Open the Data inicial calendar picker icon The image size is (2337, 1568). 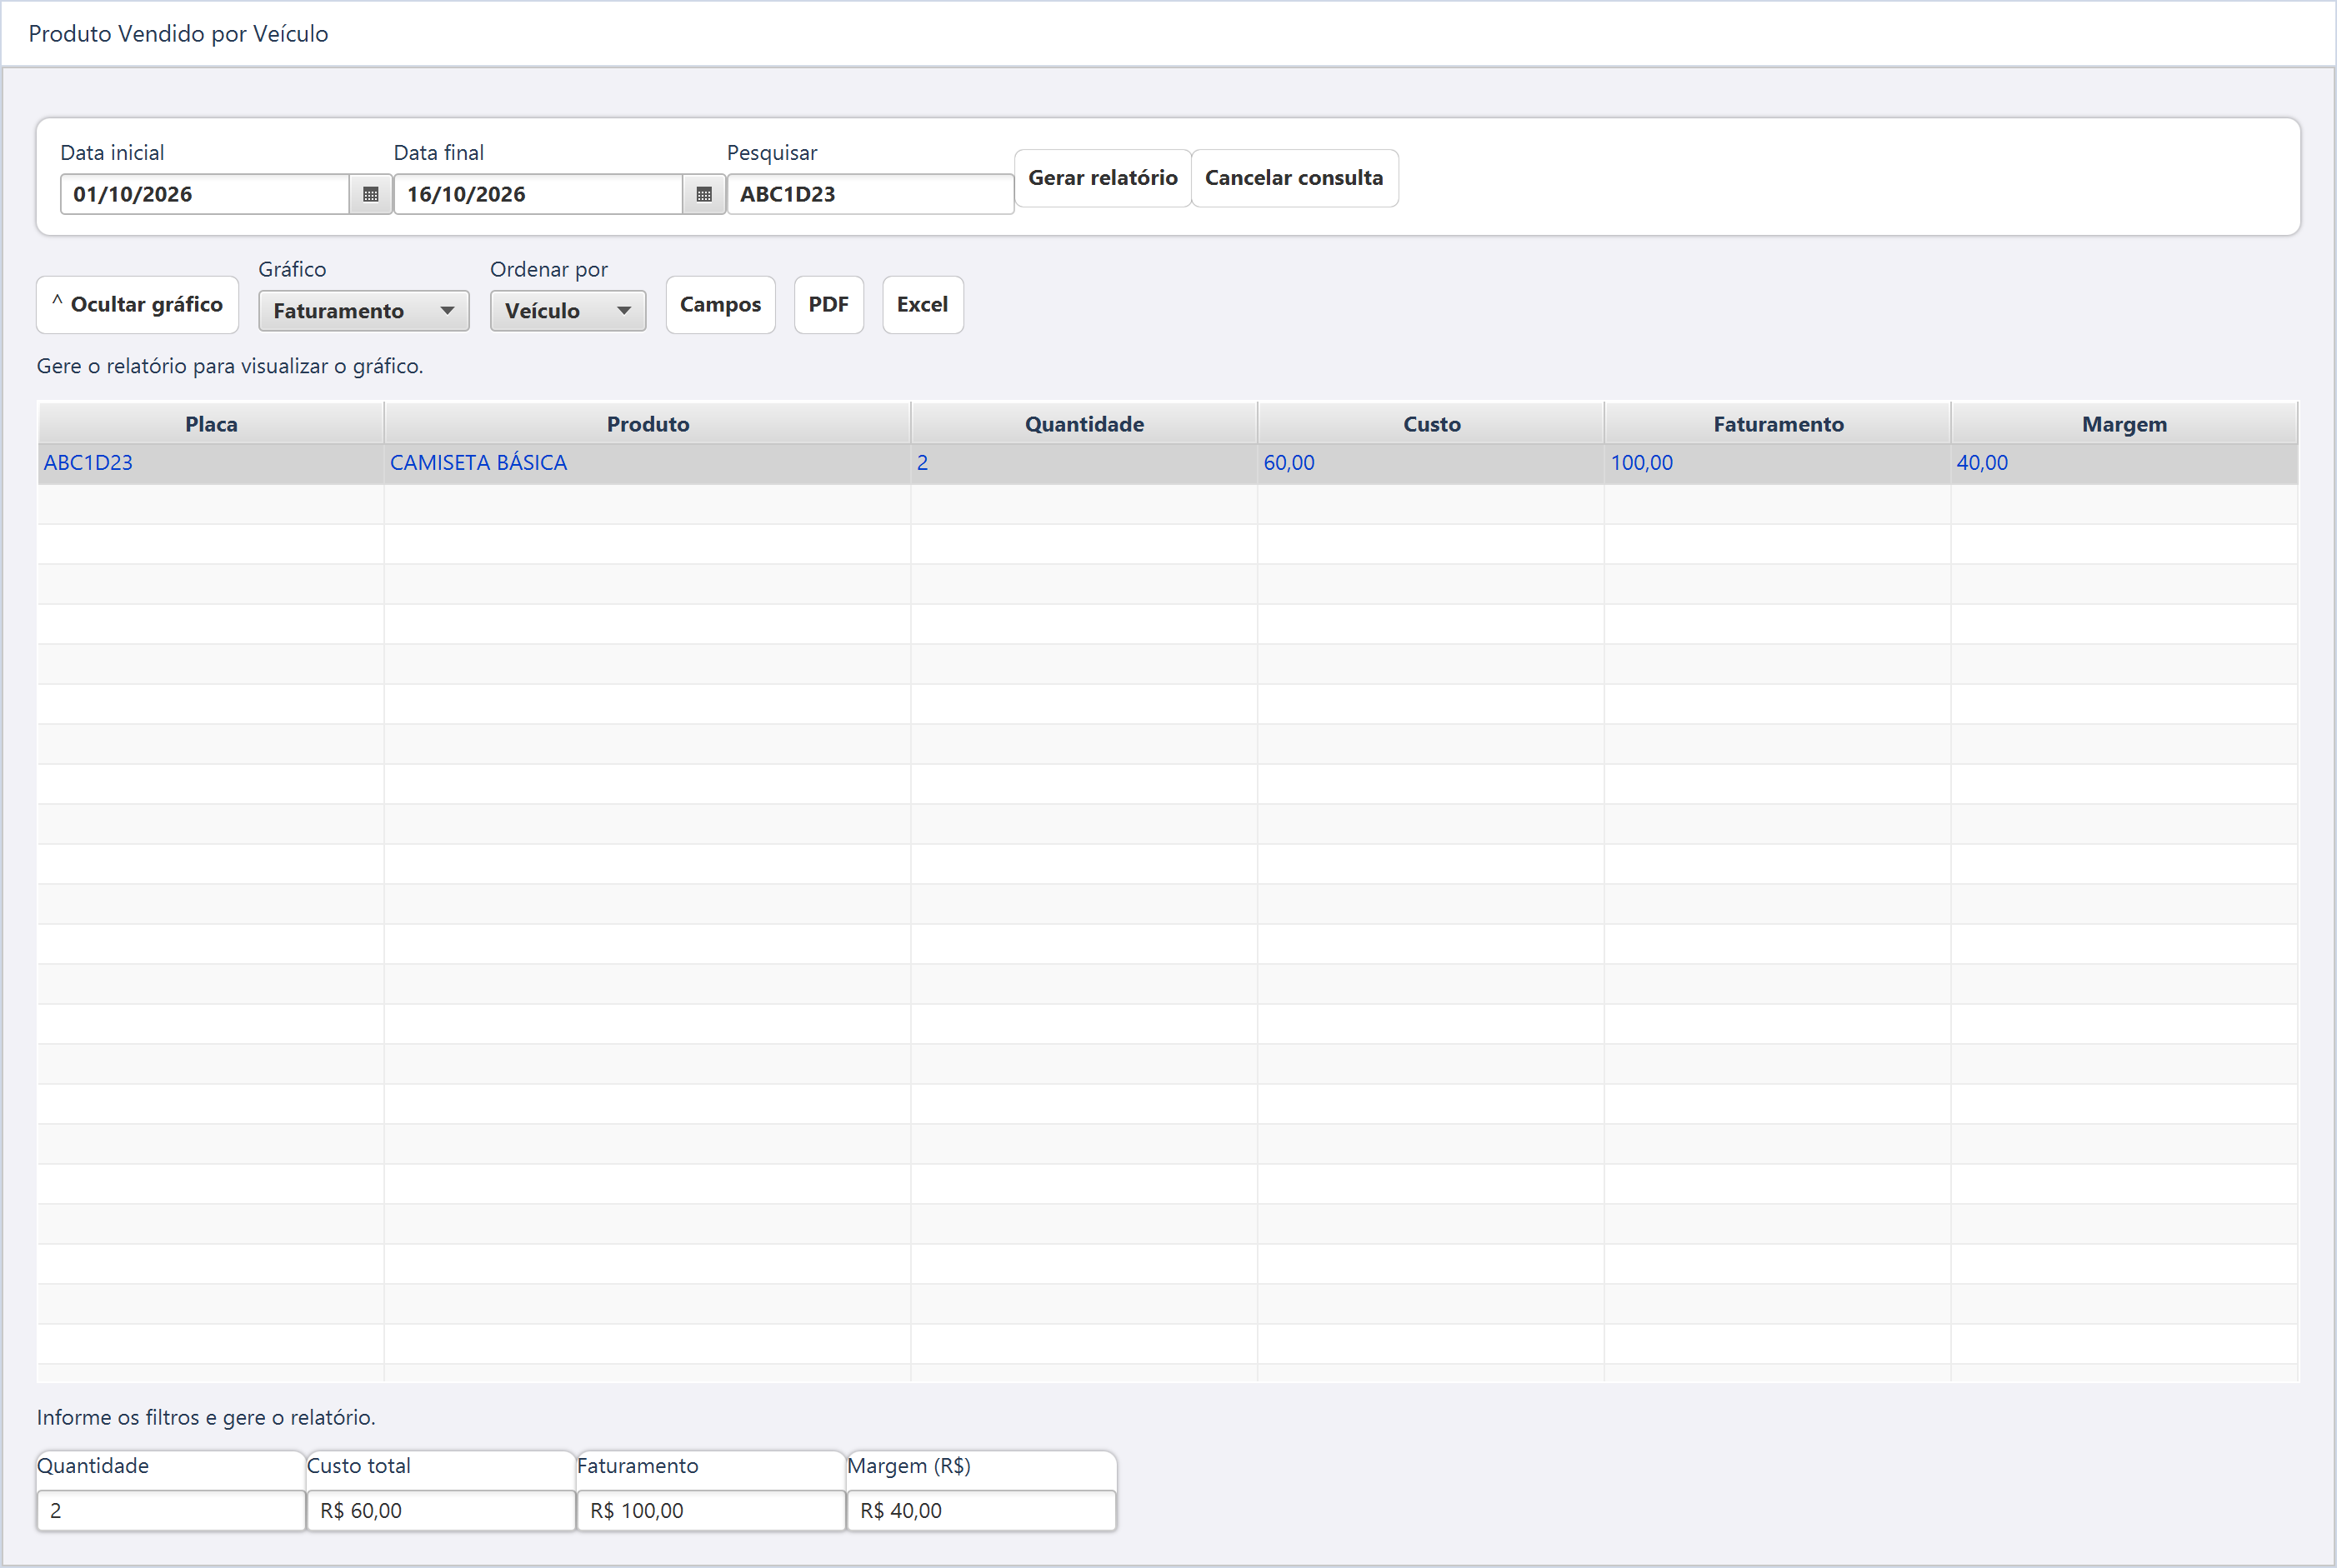pos(370,194)
